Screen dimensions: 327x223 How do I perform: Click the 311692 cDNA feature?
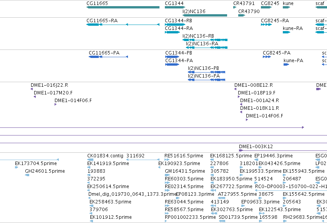tap(143, 160)
